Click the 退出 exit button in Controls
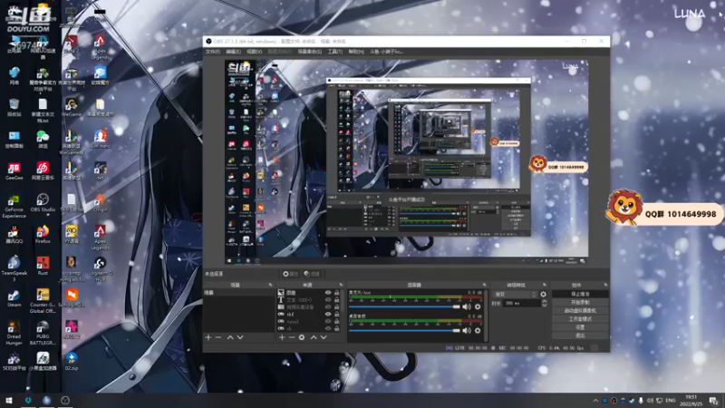Viewport: 725px width, 408px height. pyautogui.click(x=580, y=335)
